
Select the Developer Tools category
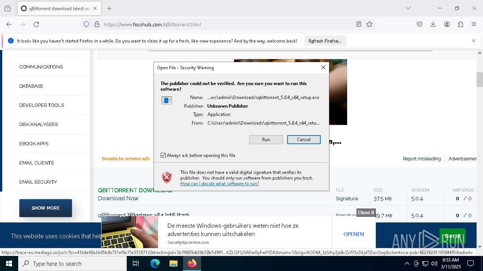click(x=42, y=105)
